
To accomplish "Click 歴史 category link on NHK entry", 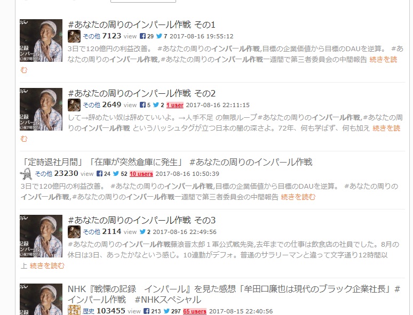I will pyautogui.click(x=88, y=311).
